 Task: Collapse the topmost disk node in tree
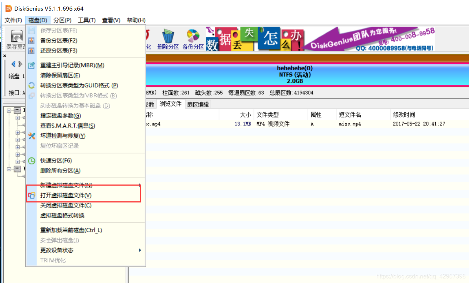pos(9,110)
